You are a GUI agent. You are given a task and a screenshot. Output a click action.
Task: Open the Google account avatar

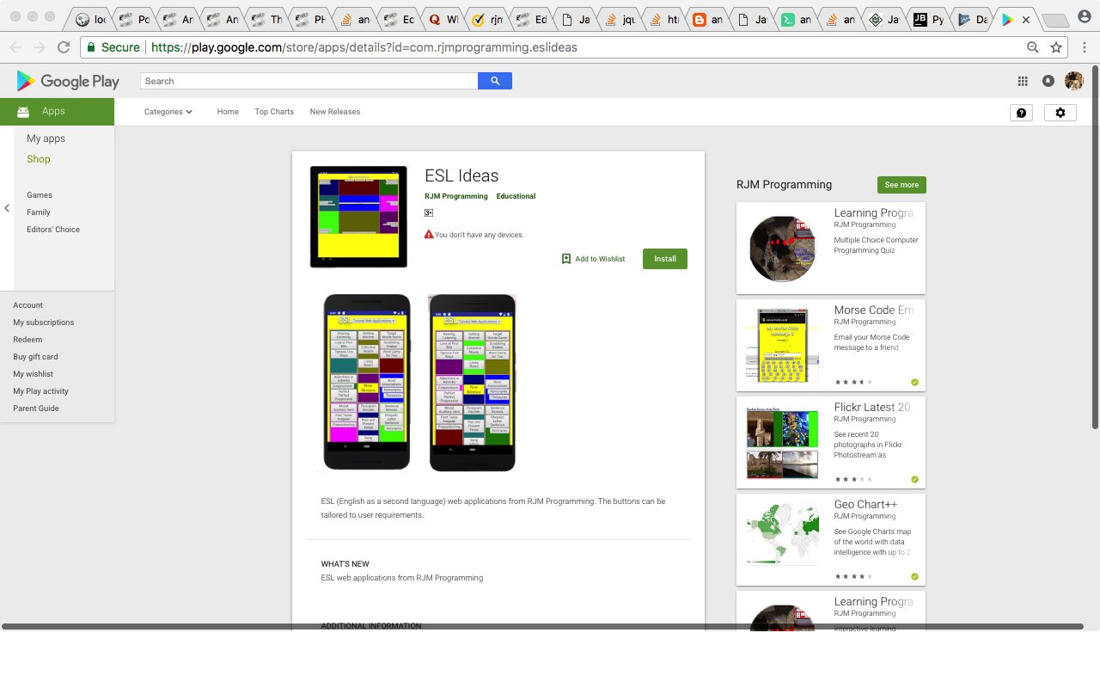[1074, 81]
